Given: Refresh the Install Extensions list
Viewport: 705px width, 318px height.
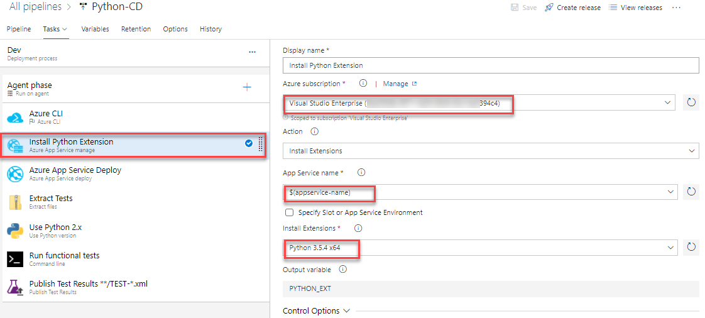Looking at the screenshot, I should (691, 247).
